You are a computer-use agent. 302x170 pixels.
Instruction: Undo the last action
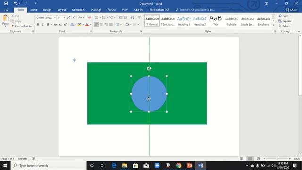coord(15,3)
